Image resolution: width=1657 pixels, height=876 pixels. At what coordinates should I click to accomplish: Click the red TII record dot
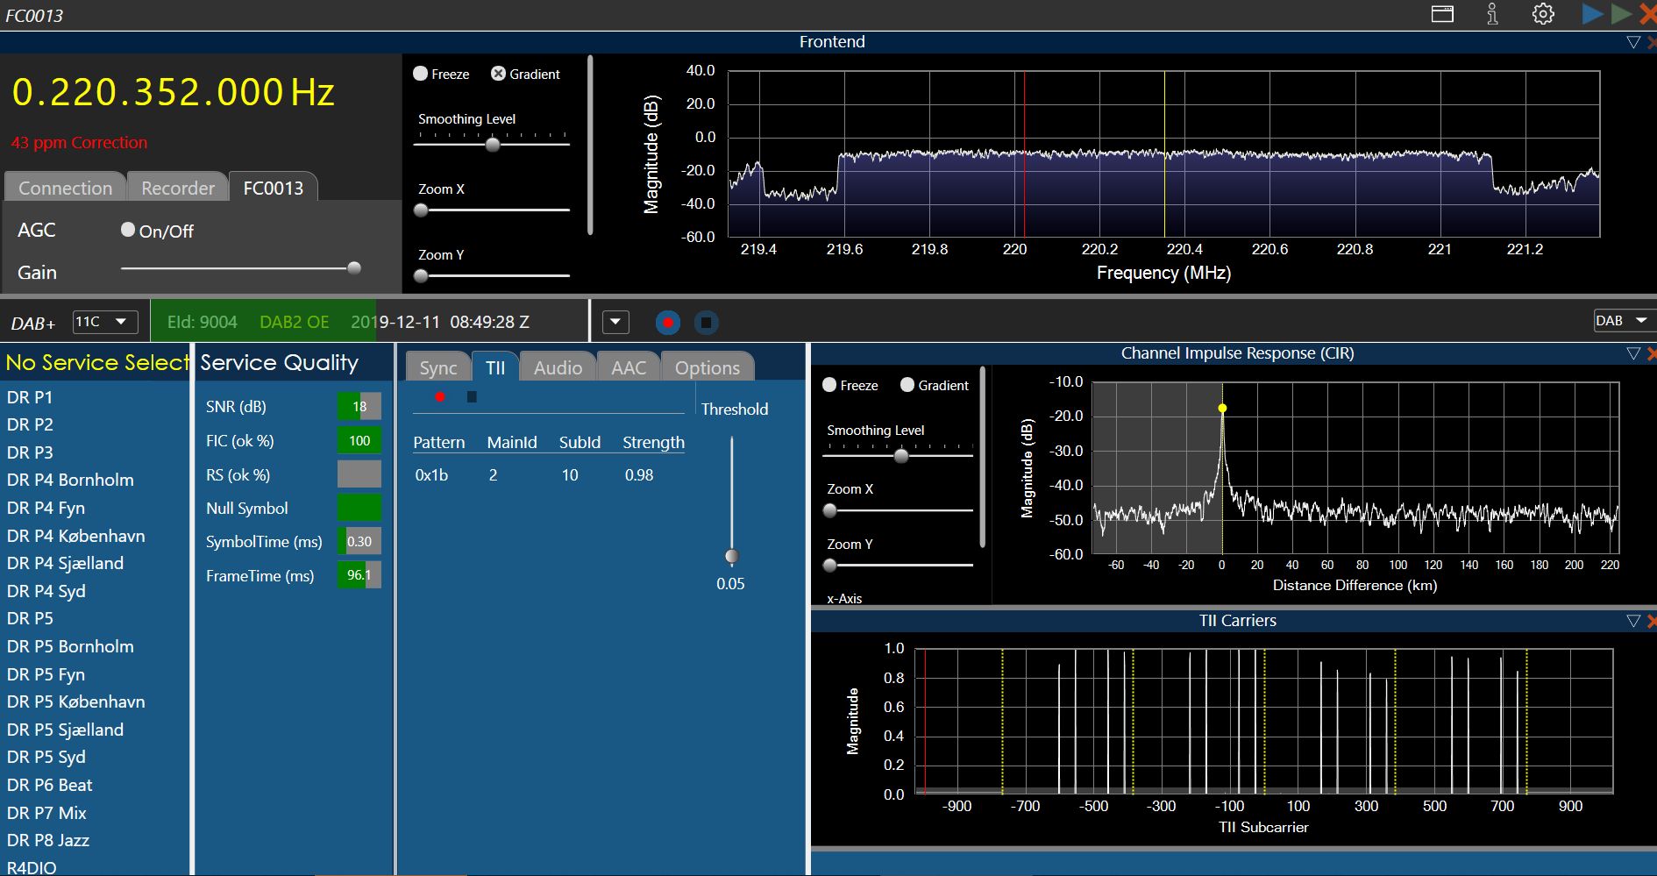click(x=440, y=397)
